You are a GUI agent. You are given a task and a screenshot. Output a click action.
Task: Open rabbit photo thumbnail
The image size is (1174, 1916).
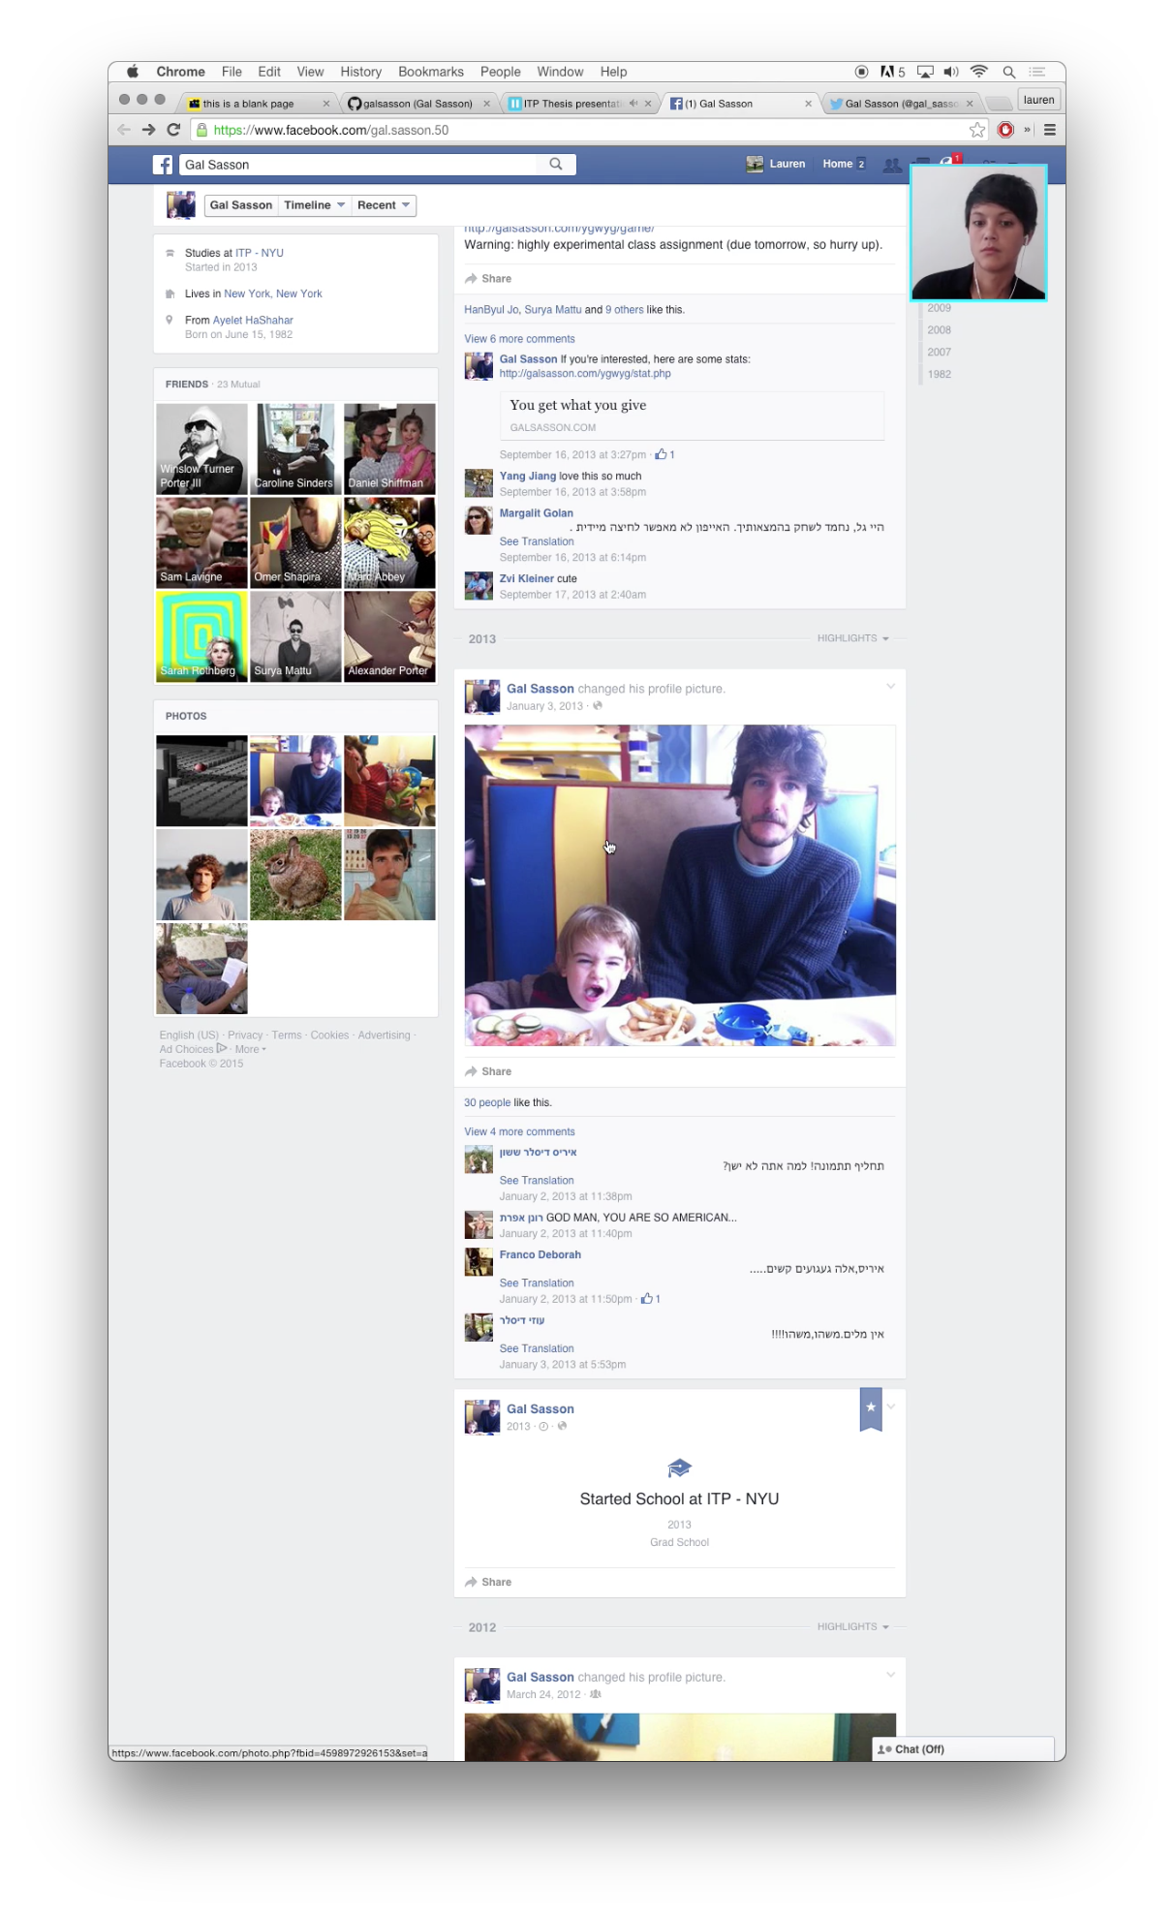(x=295, y=874)
